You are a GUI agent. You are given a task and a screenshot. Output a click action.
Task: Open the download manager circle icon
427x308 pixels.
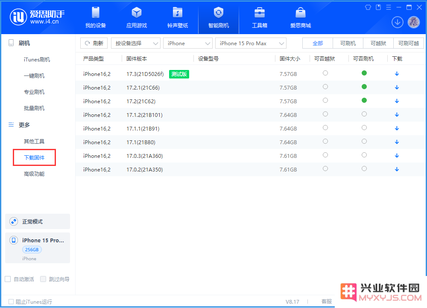point(397,22)
